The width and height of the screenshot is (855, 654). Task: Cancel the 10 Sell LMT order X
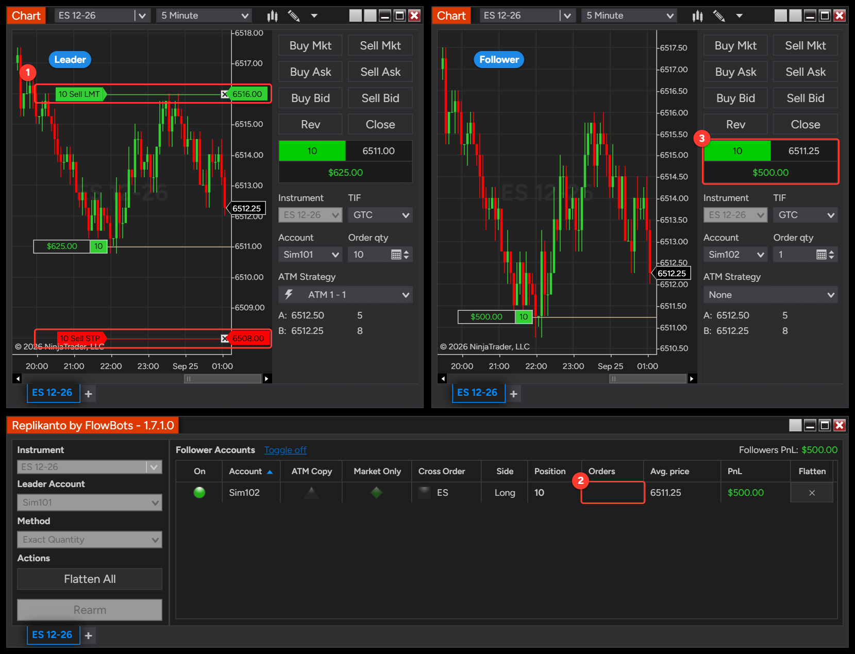(225, 94)
